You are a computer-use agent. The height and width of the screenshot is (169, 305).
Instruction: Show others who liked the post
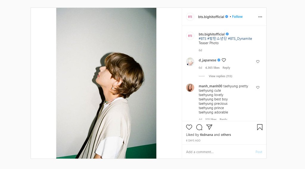[226, 135]
